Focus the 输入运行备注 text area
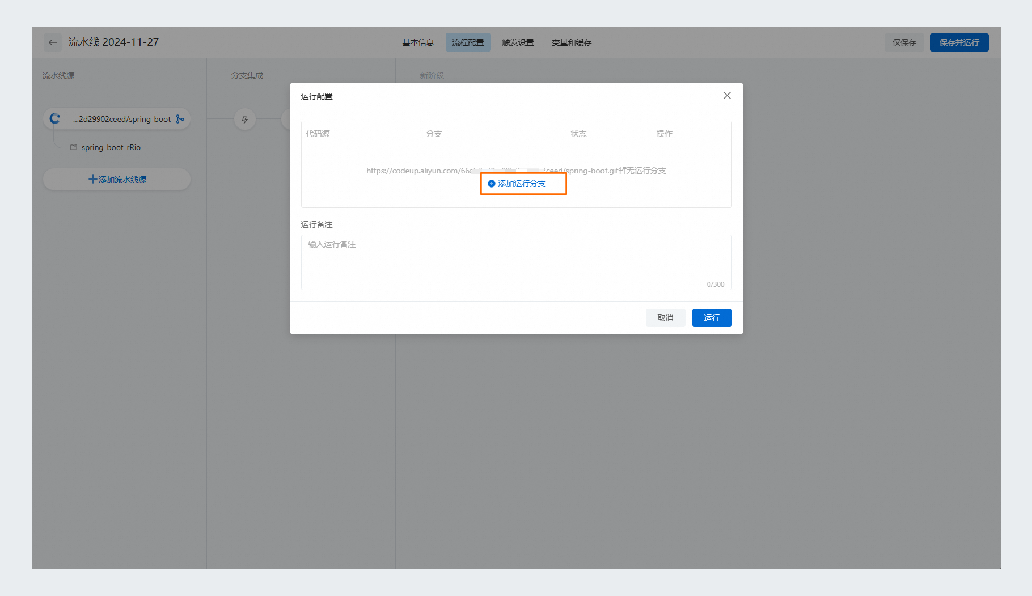Screen dimensions: 1032x596 tap(516, 262)
